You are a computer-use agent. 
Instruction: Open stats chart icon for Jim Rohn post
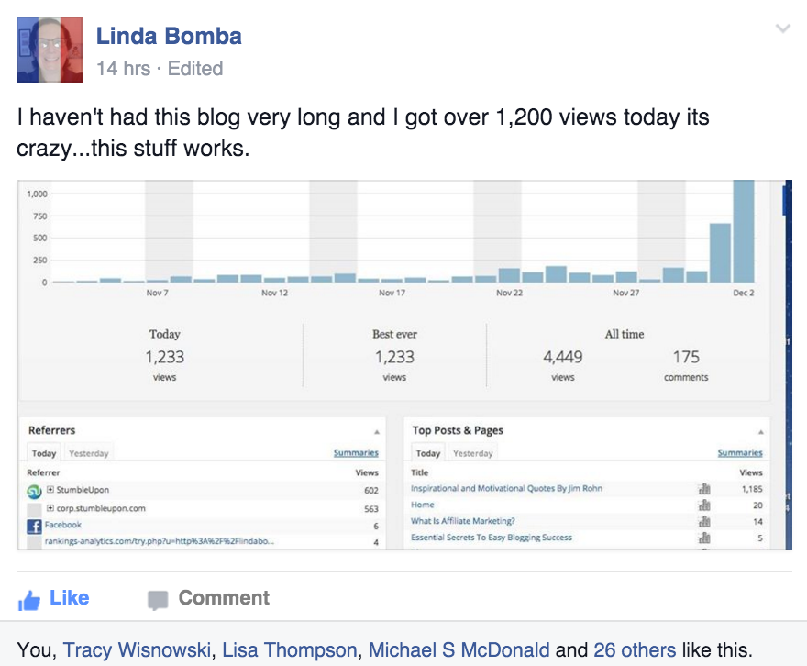(704, 489)
